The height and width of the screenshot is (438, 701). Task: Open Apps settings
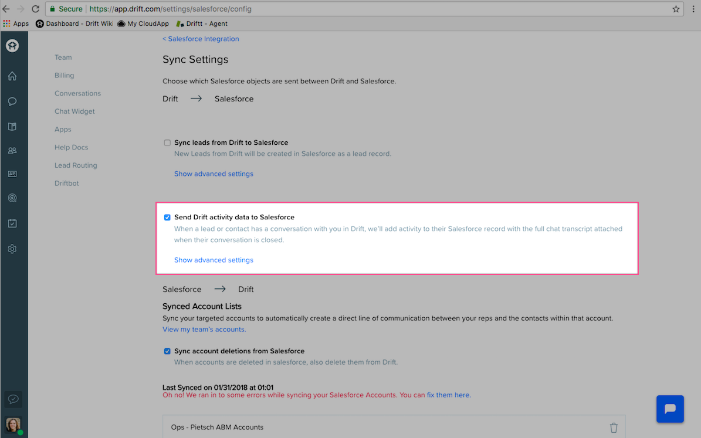click(63, 129)
